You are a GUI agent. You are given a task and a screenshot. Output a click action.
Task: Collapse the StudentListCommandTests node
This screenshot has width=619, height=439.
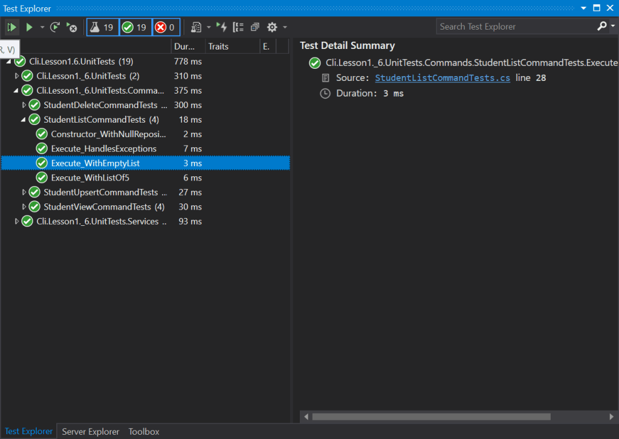[24, 120]
